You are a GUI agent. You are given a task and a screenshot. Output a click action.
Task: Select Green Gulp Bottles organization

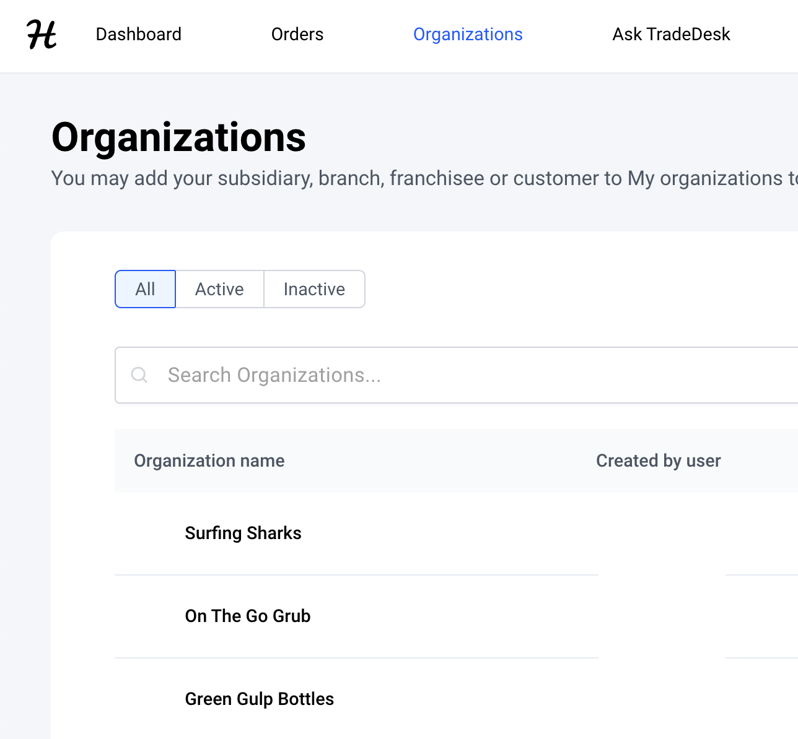[260, 699]
